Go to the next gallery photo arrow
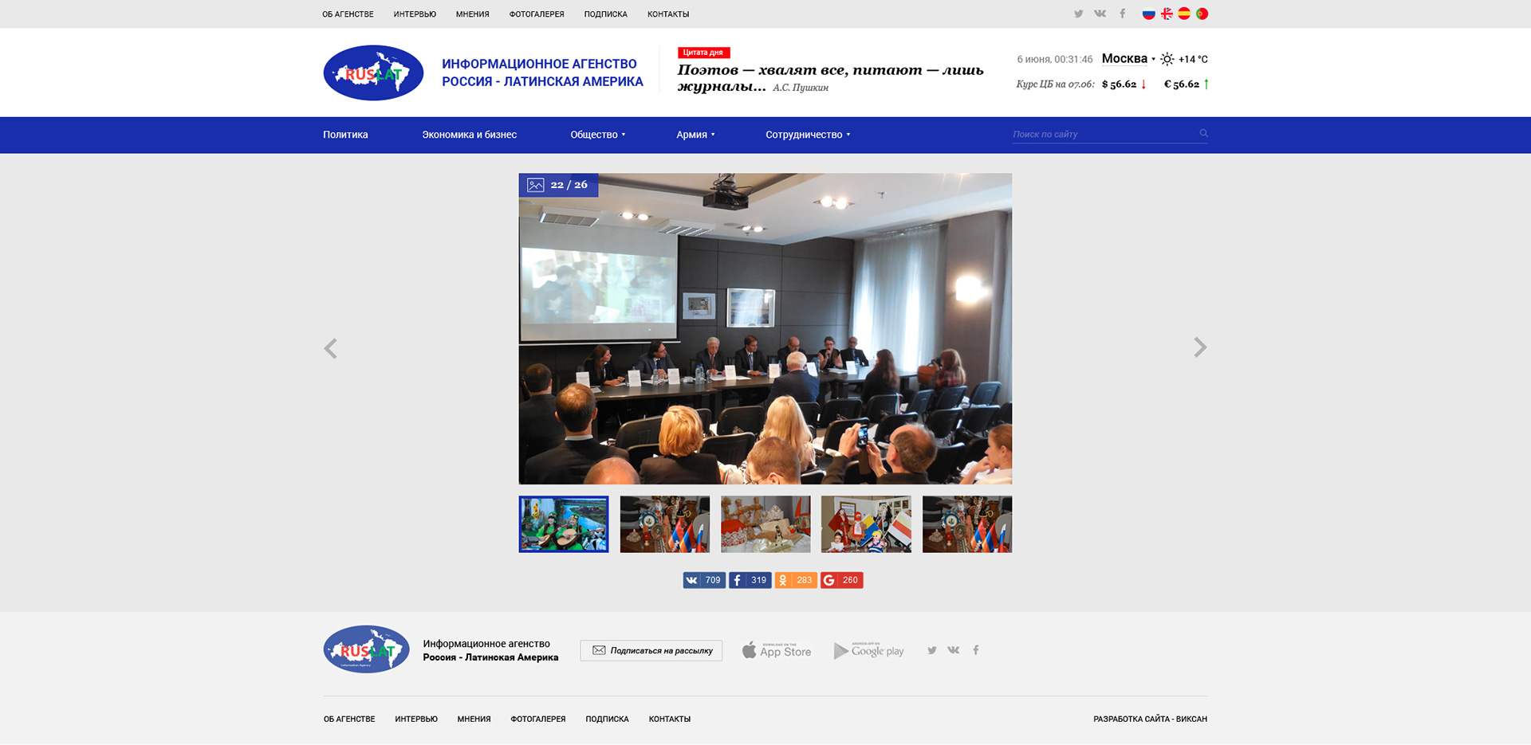The height and width of the screenshot is (745, 1531). pos(1199,347)
